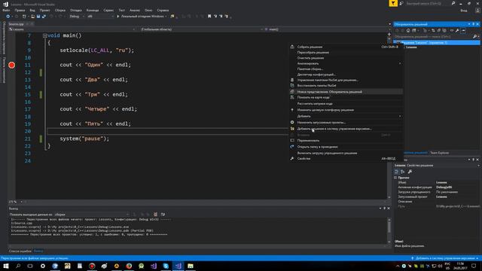Click the Task View taskbar icon
The width and height of the screenshot is (482, 271).
[x=30, y=266]
